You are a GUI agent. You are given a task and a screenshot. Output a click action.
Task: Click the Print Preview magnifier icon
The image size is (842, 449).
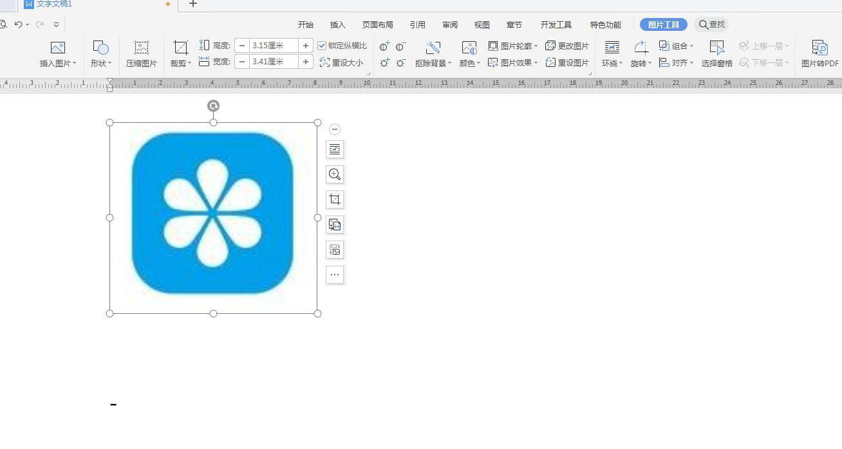(x=3, y=24)
